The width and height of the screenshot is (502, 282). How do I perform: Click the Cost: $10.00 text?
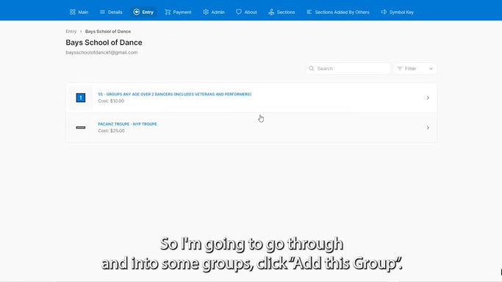(x=111, y=101)
